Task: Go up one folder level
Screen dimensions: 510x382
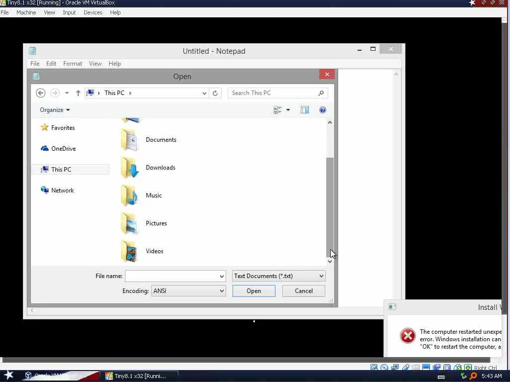Action: [x=78, y=93]
